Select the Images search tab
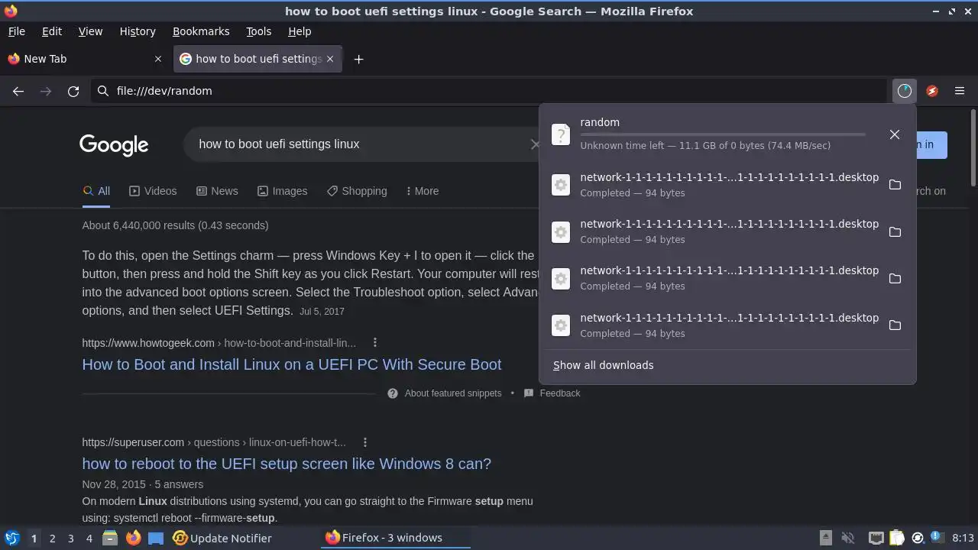The image size is (978, 550). pyautogui.click(x=282, y=191)
